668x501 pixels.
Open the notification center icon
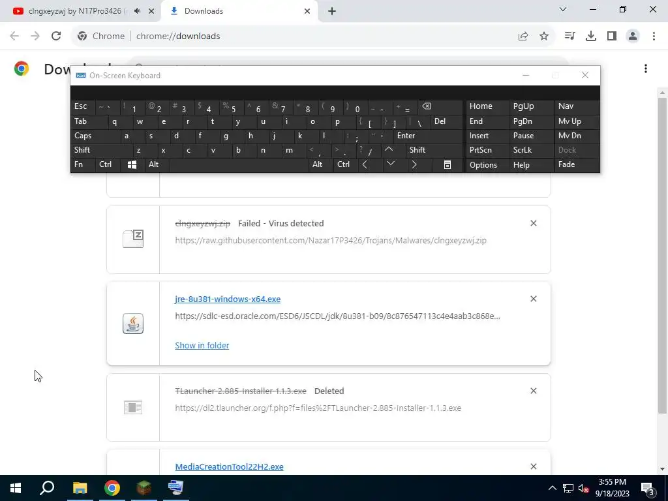pos(648,489)
